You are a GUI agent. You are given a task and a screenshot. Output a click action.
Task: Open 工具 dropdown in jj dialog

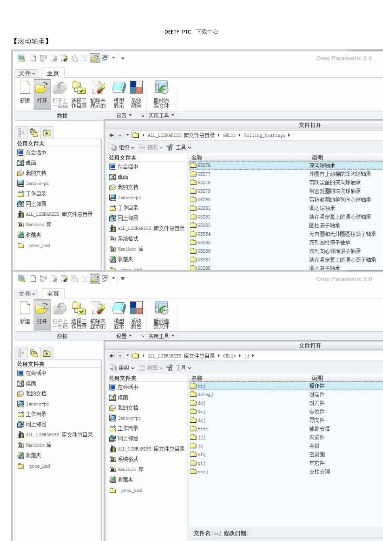179,368
